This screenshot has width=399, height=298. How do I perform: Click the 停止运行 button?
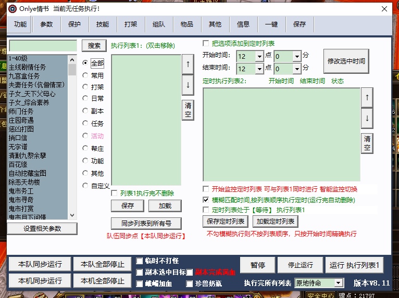300,265
